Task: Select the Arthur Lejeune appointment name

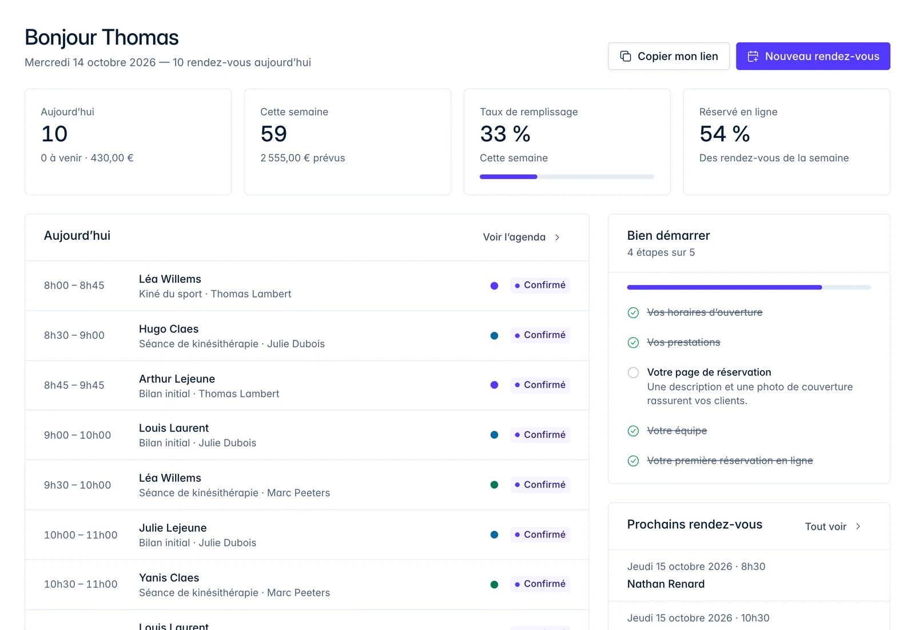Action: 177,379
